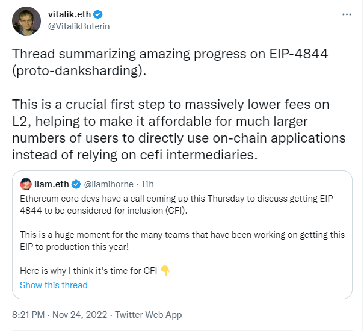364x331 pixels.
Task: Click the 'crucial first step' paragraph text
Action: tap(179, 129)
